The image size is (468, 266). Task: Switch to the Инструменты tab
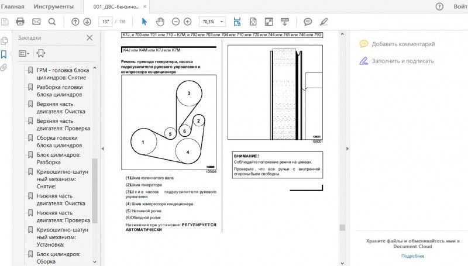[53, 6]
